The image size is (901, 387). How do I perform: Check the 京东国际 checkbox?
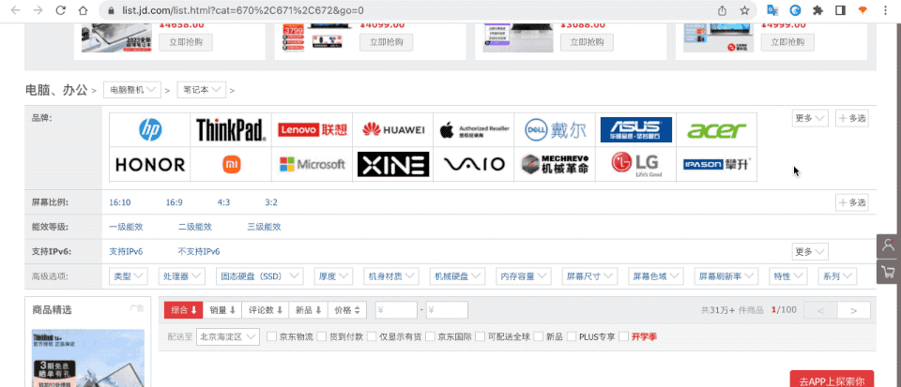[431, 336]
